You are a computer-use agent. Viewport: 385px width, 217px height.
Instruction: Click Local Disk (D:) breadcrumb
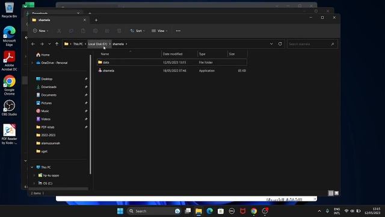[x=97, y=44]
